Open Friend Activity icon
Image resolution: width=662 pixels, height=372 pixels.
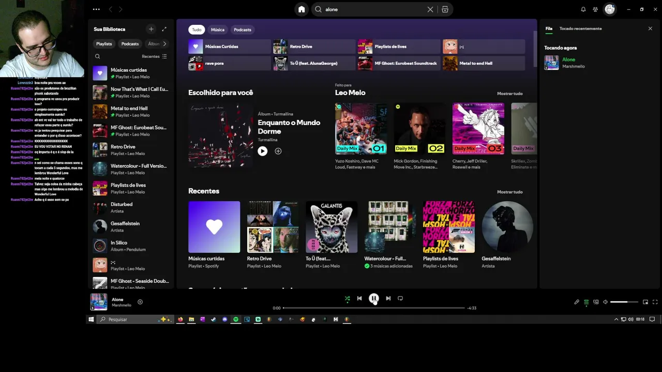(x=595, y=9)
